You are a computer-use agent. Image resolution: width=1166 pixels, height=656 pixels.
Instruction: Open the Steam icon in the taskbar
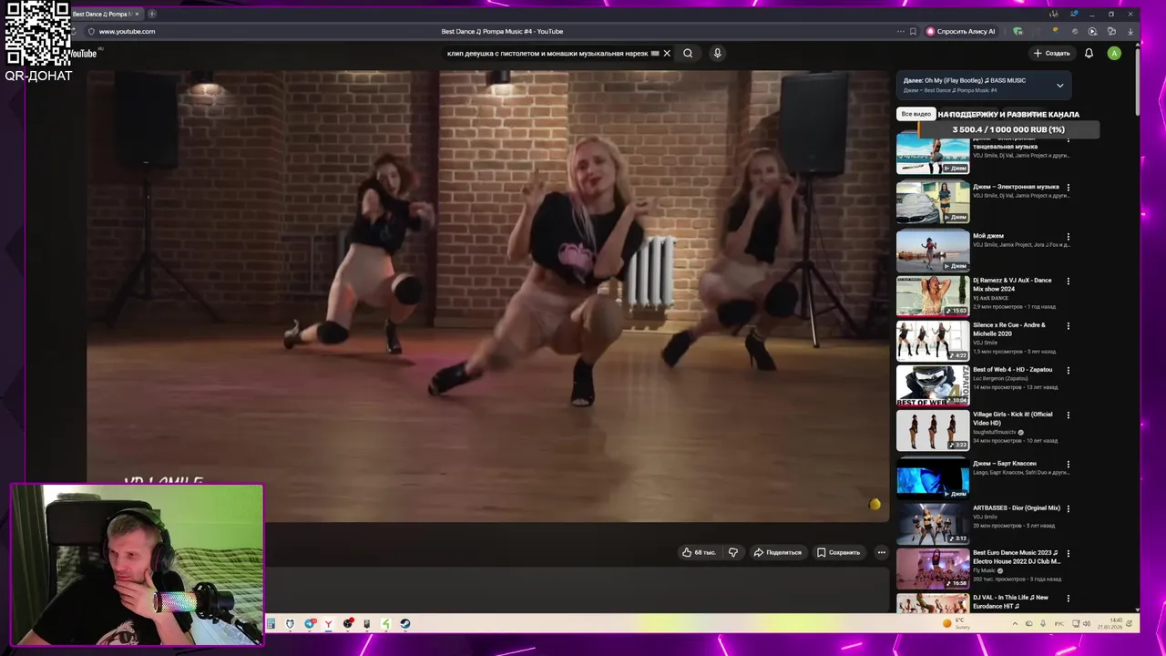[405, 624]
